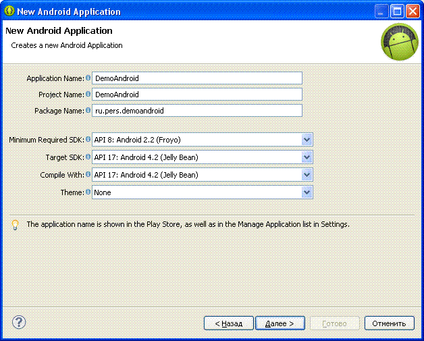Click the 'Minimum Required SDK:' label
The image size is (424, 341).
[47, 140]
